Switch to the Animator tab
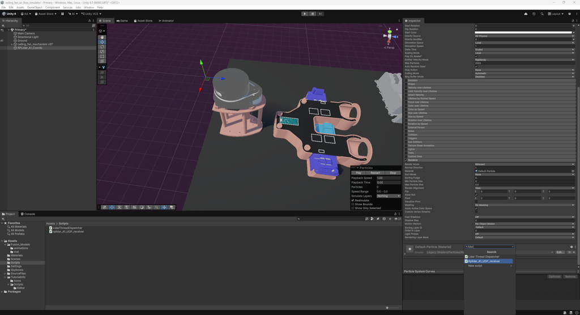Screen dimensions: 580x315 (x=166, y=21)
